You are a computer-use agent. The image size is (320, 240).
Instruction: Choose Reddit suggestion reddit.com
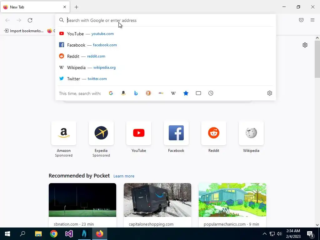coord(165,56)
